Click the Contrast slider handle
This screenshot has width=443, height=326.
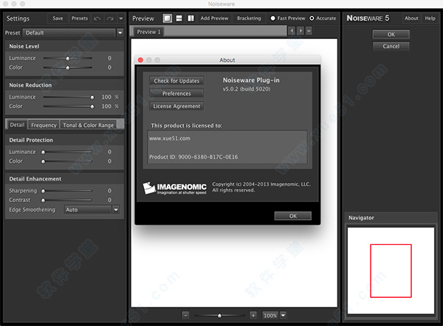click(x=43, y=201)
